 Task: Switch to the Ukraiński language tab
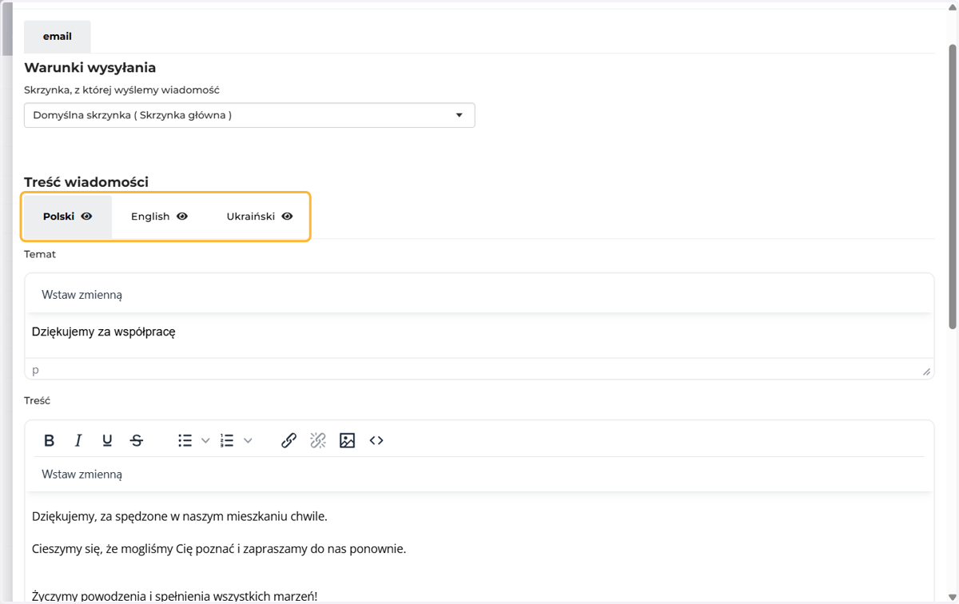(x=260, y=217)
